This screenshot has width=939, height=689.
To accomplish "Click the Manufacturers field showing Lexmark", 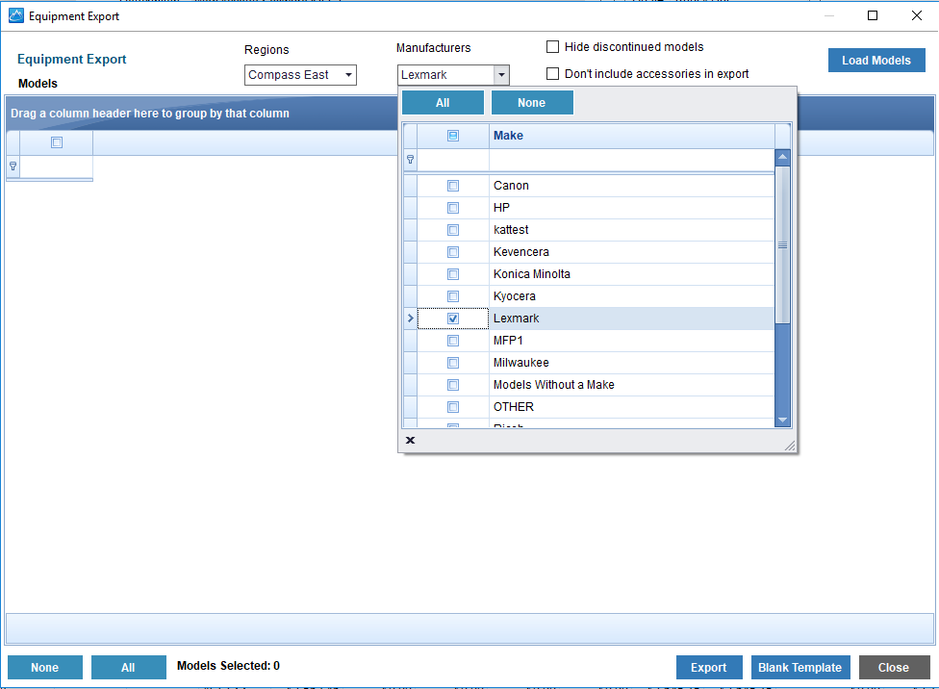I will click(x=445, y=75).
